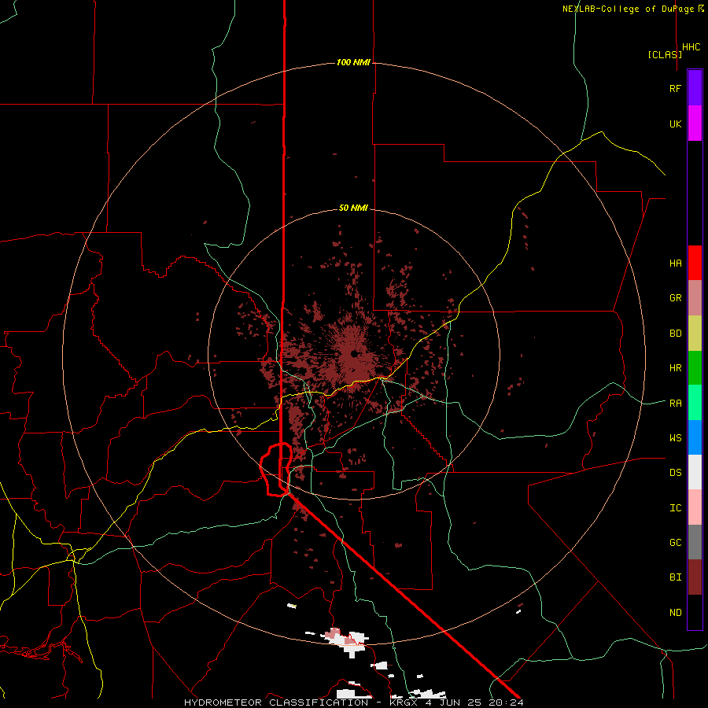708x708 pixels.
Task: Click the "RF" legend label
Action: 676,88
